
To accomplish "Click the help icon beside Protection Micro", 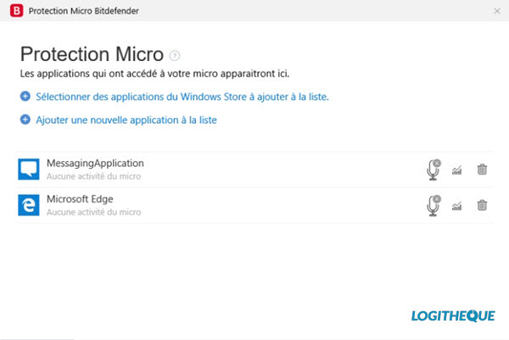I will click(174, 56).
